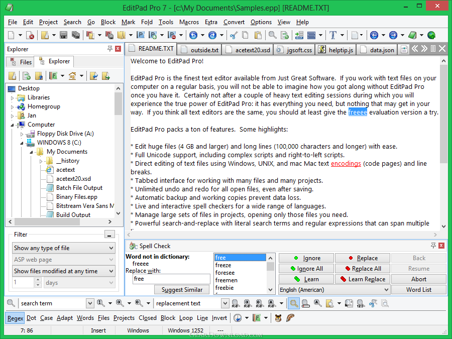Open the Convert menu
This screenshot has width=452, height=339.
pos(234,22)
